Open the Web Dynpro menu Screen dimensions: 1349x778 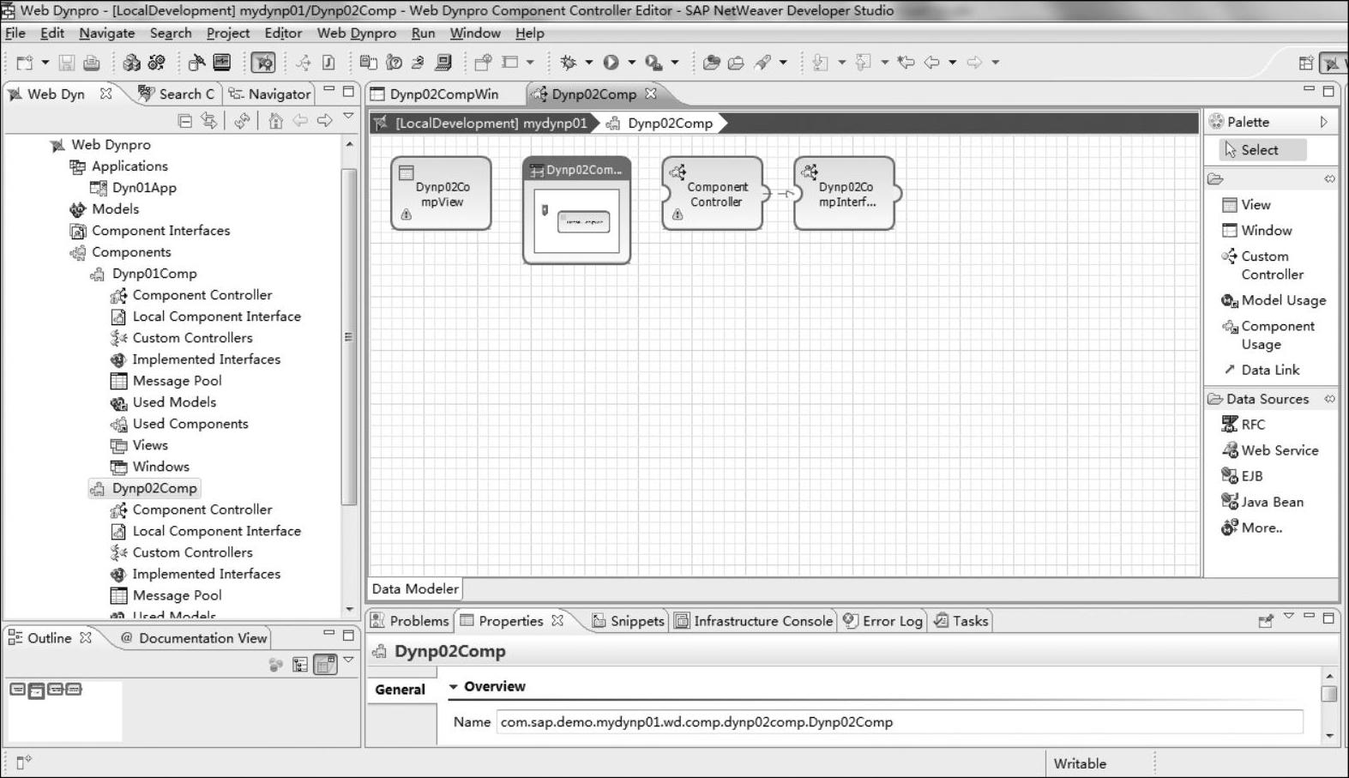click(x=357, y=33)
